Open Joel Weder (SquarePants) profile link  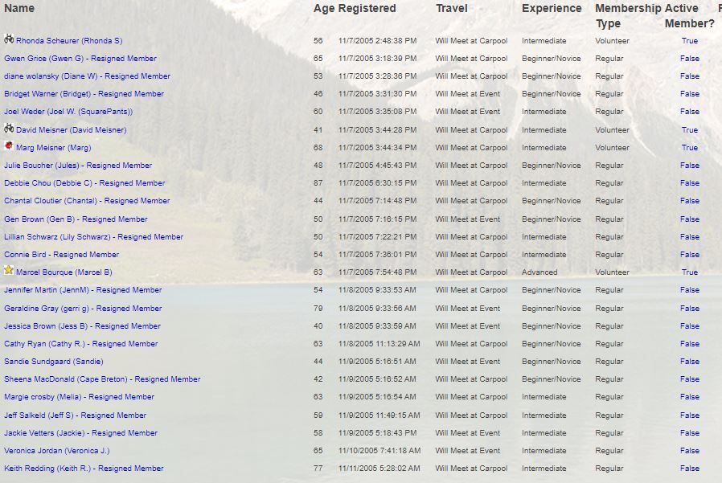pos(68,112)
